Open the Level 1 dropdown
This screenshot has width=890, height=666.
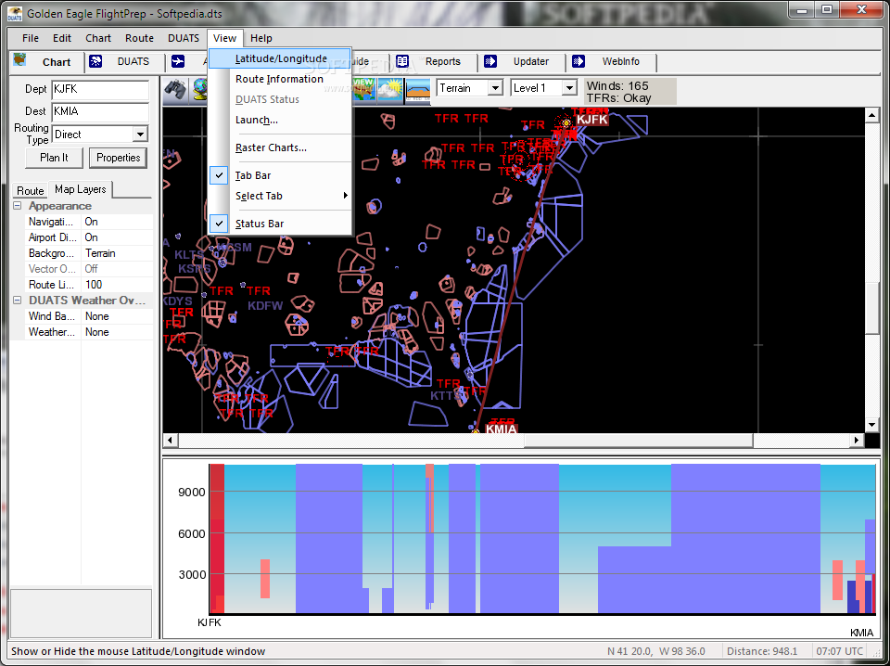pos(569,88)
